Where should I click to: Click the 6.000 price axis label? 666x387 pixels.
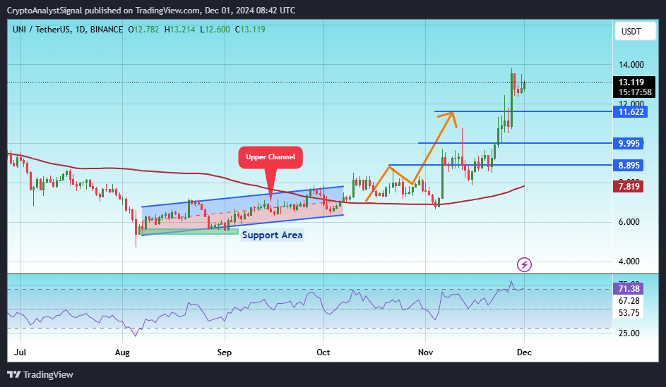coord(629,222)
